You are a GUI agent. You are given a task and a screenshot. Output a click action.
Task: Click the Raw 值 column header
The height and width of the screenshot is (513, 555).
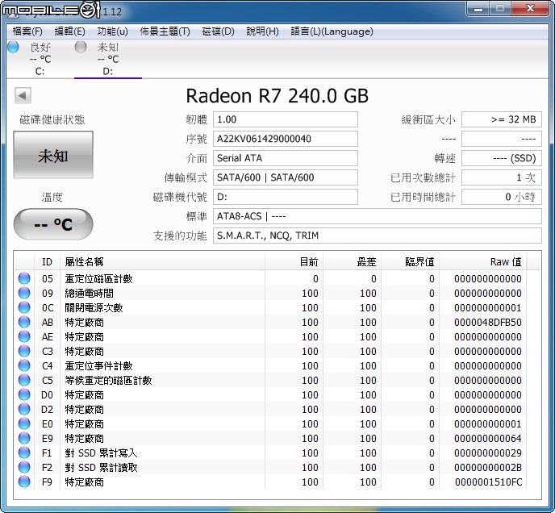(482, 262)
